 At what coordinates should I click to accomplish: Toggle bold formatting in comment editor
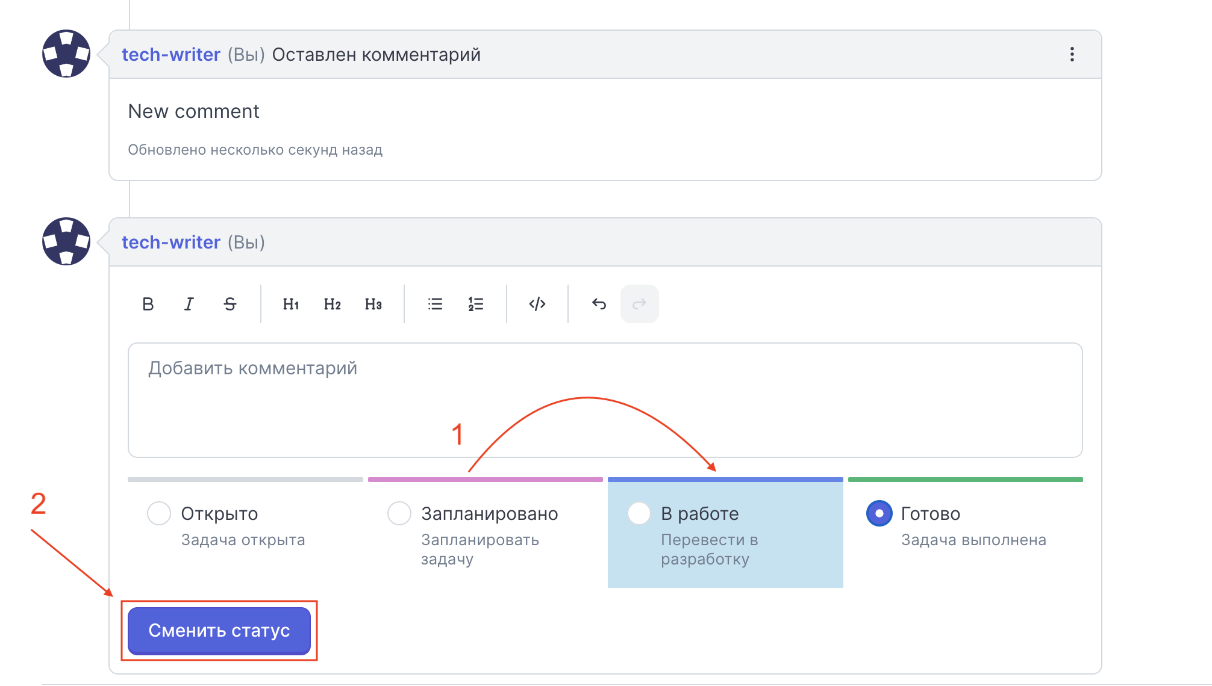tap(148, 304)
